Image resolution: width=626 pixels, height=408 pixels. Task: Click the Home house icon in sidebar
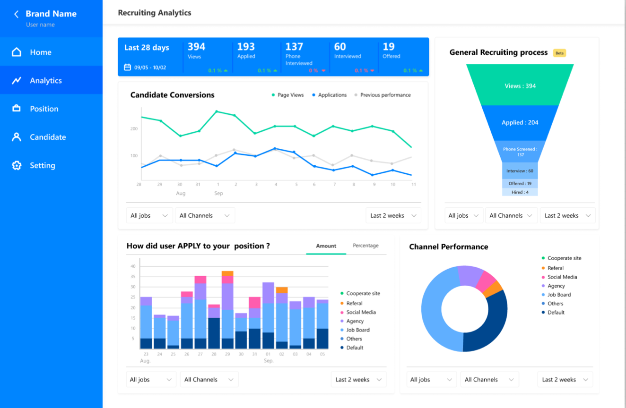pyautogui.click(x=17, y=52)
